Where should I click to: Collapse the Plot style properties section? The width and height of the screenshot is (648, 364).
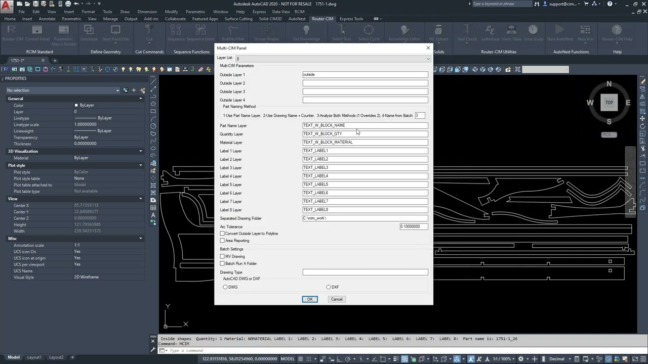[x=141, y=165]
